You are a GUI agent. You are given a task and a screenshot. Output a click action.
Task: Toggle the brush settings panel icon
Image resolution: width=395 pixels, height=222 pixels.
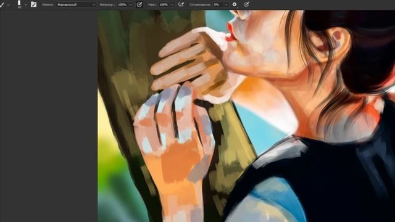[33, 4]
